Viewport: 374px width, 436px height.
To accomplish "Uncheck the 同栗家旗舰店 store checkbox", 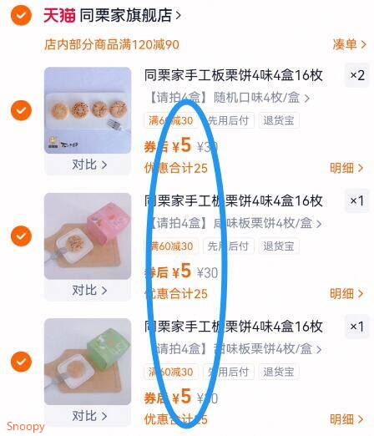I will 21,15.
